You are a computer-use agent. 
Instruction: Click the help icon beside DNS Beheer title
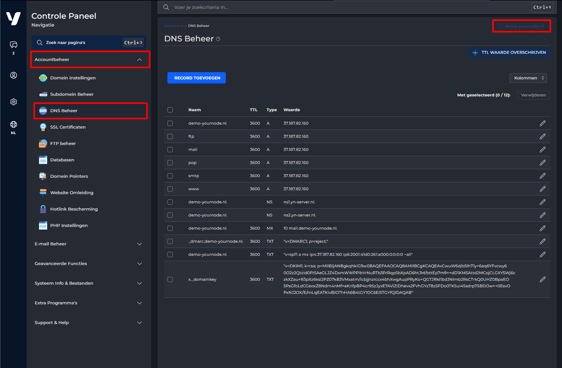[218, 39]
